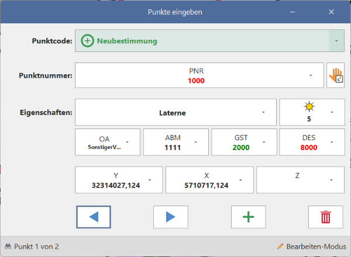Add a new point with green plus

248,217
